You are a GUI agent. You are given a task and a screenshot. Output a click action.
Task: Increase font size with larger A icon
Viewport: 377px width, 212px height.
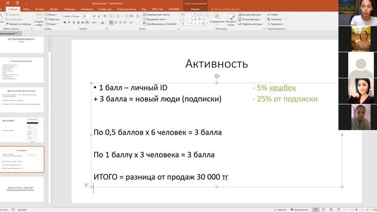coord(94,16)
